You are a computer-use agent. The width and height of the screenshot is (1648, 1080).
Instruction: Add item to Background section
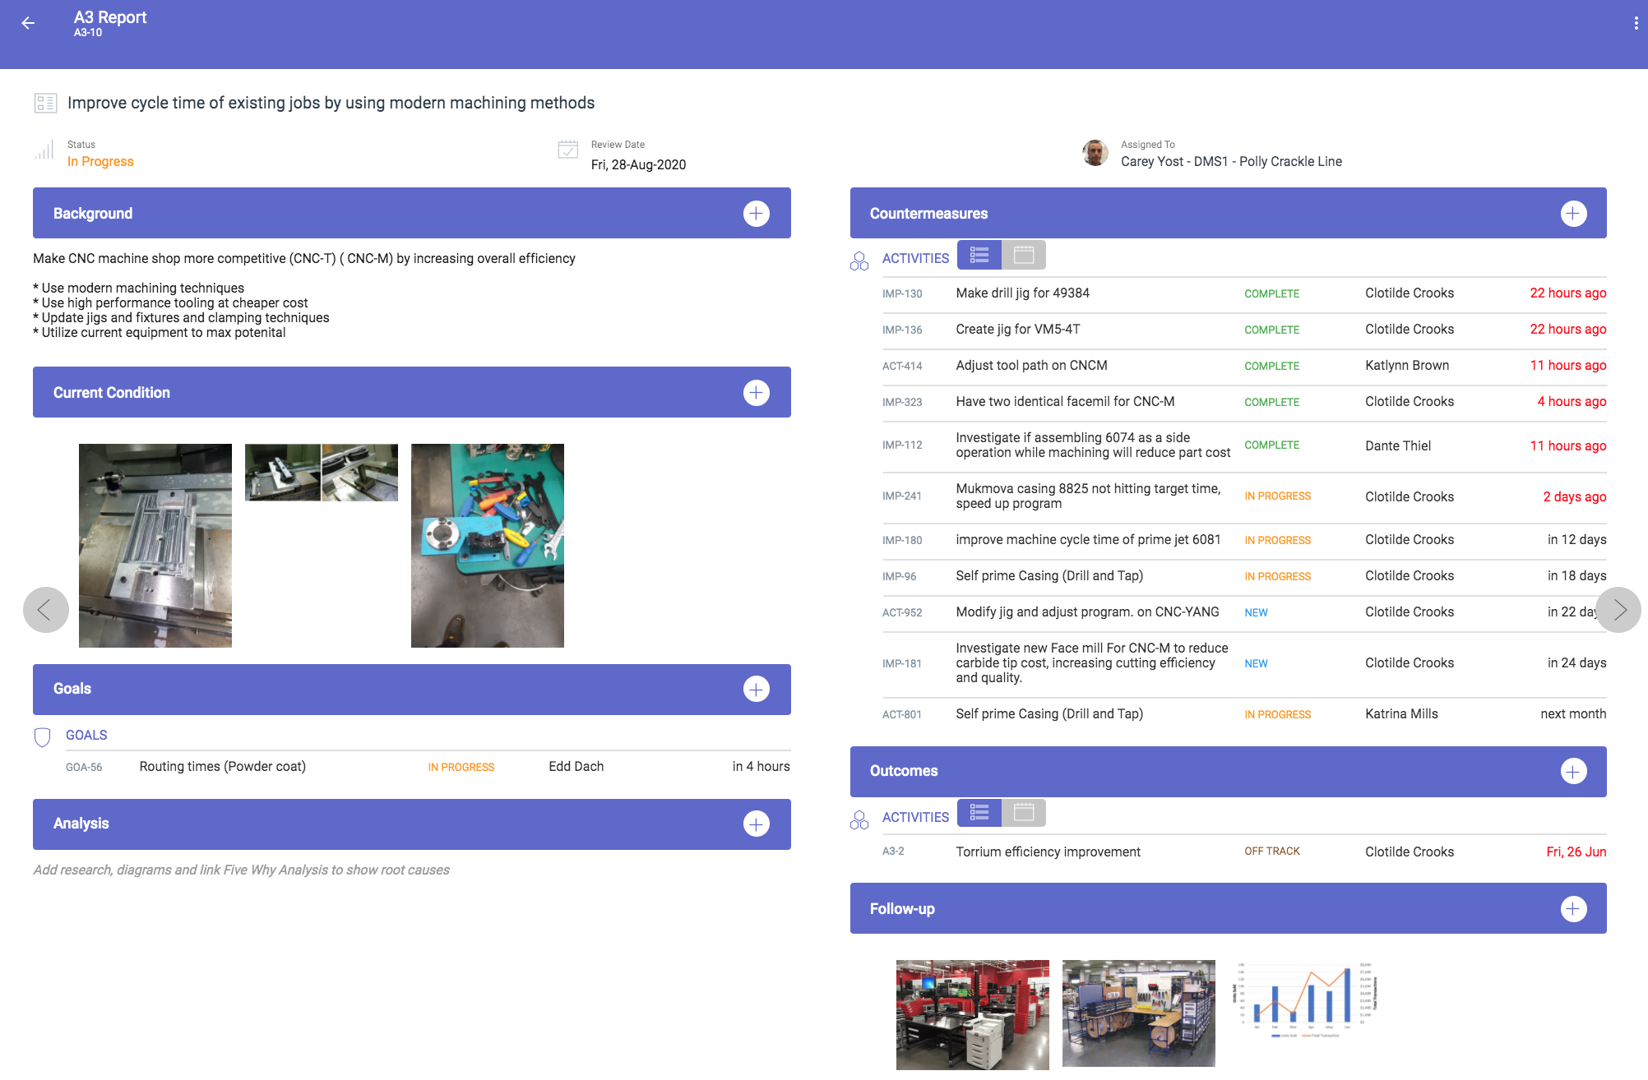click(756, 214)
